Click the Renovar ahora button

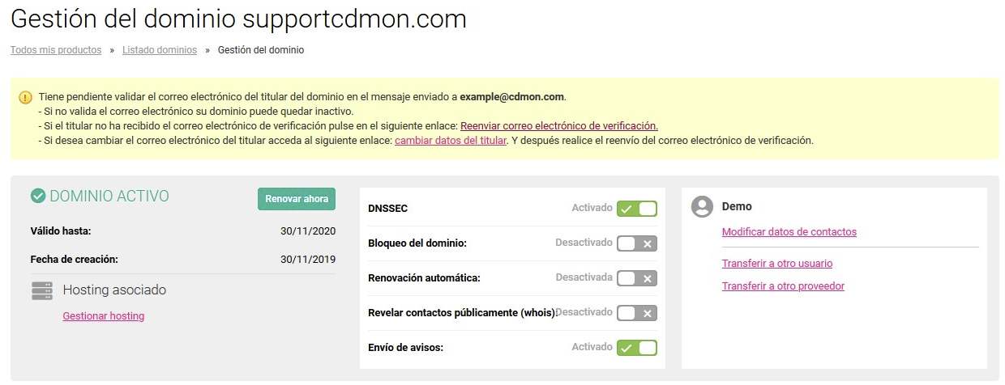tap(297, 199)
